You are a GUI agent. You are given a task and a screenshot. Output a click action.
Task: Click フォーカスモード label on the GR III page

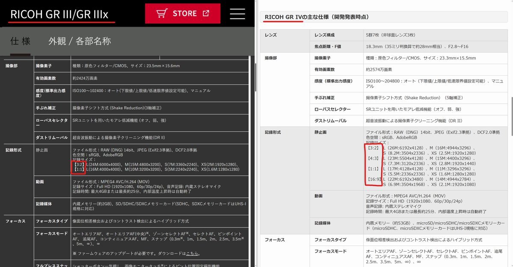point(52,234)
